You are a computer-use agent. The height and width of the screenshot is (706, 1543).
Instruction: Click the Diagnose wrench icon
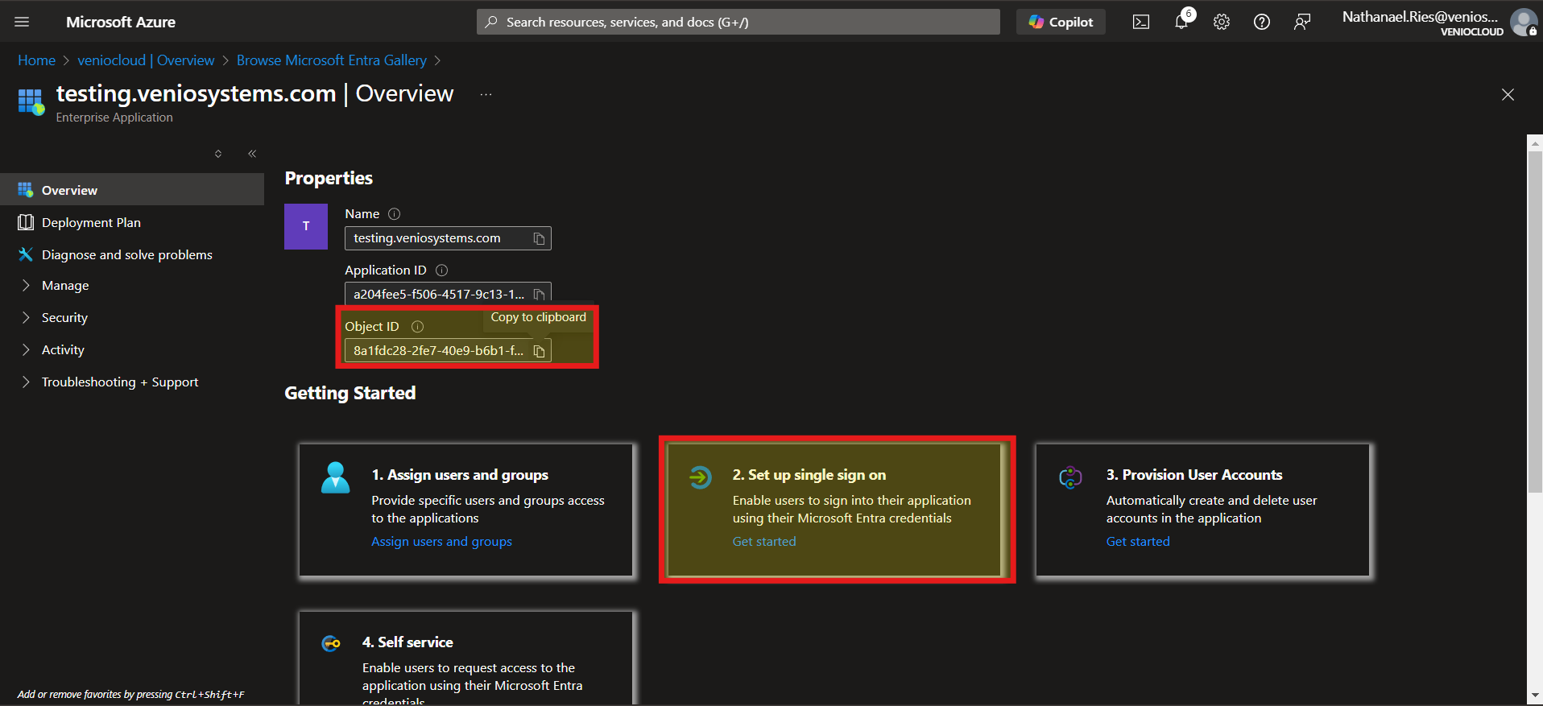[x=26, y=254]
